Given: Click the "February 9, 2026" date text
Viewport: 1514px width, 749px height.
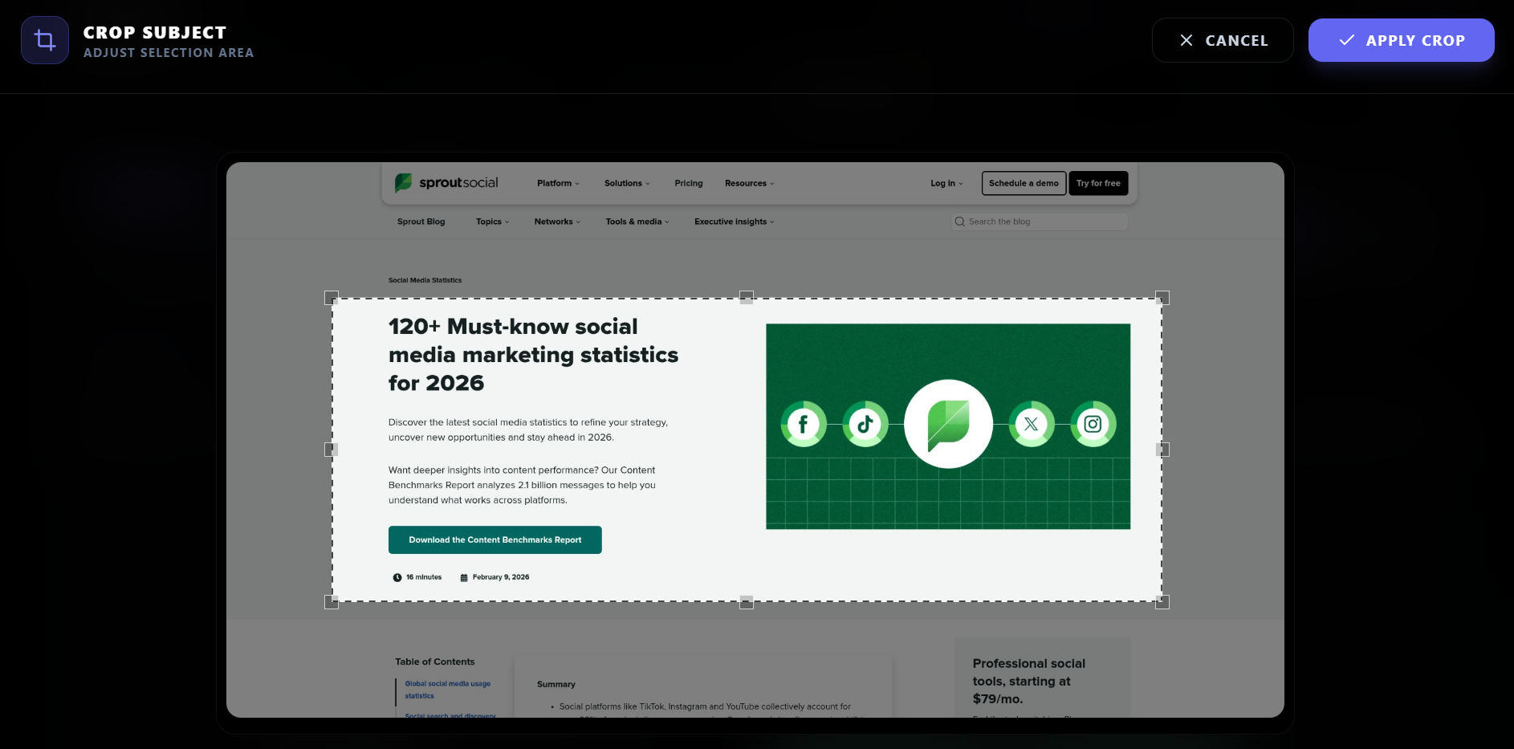Looking at the screenshot, I should coord(501,577).
